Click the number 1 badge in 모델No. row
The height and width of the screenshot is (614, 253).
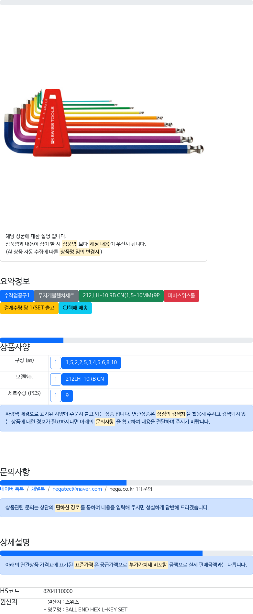tap(56, 379)
